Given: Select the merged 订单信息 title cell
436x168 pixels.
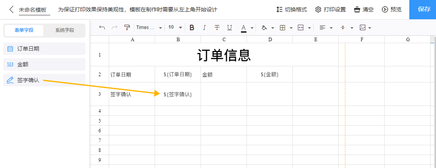Looking at the screenshot, I should 224,55.
